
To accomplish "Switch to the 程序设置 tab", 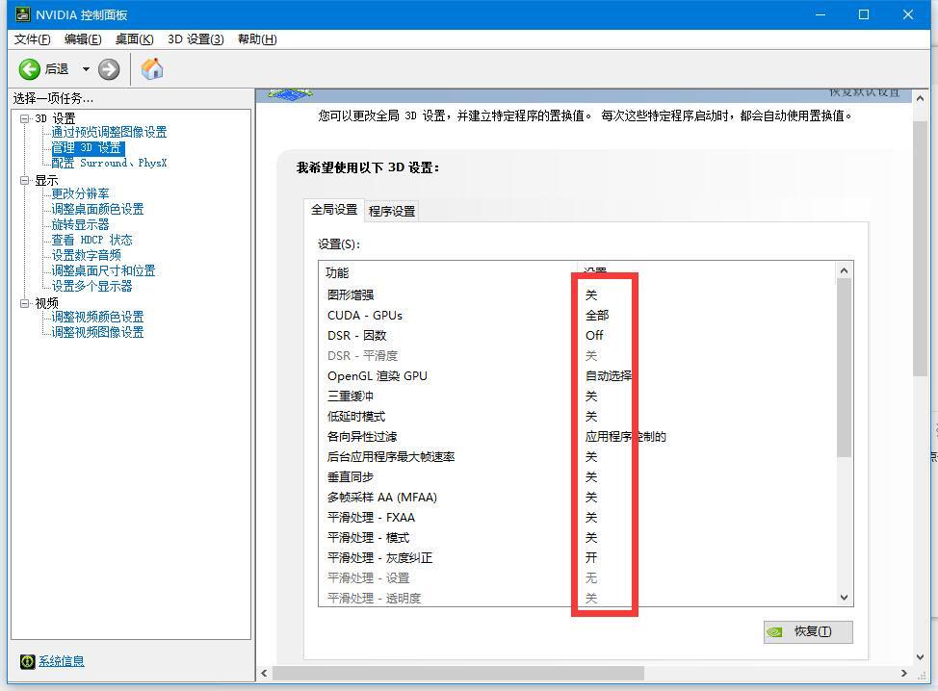I will click(390, 210).
